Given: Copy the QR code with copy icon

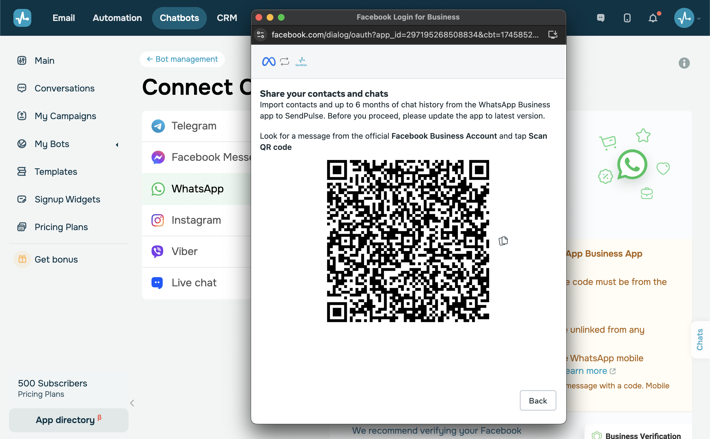Looking at the screenshot, I should point(503,241).
